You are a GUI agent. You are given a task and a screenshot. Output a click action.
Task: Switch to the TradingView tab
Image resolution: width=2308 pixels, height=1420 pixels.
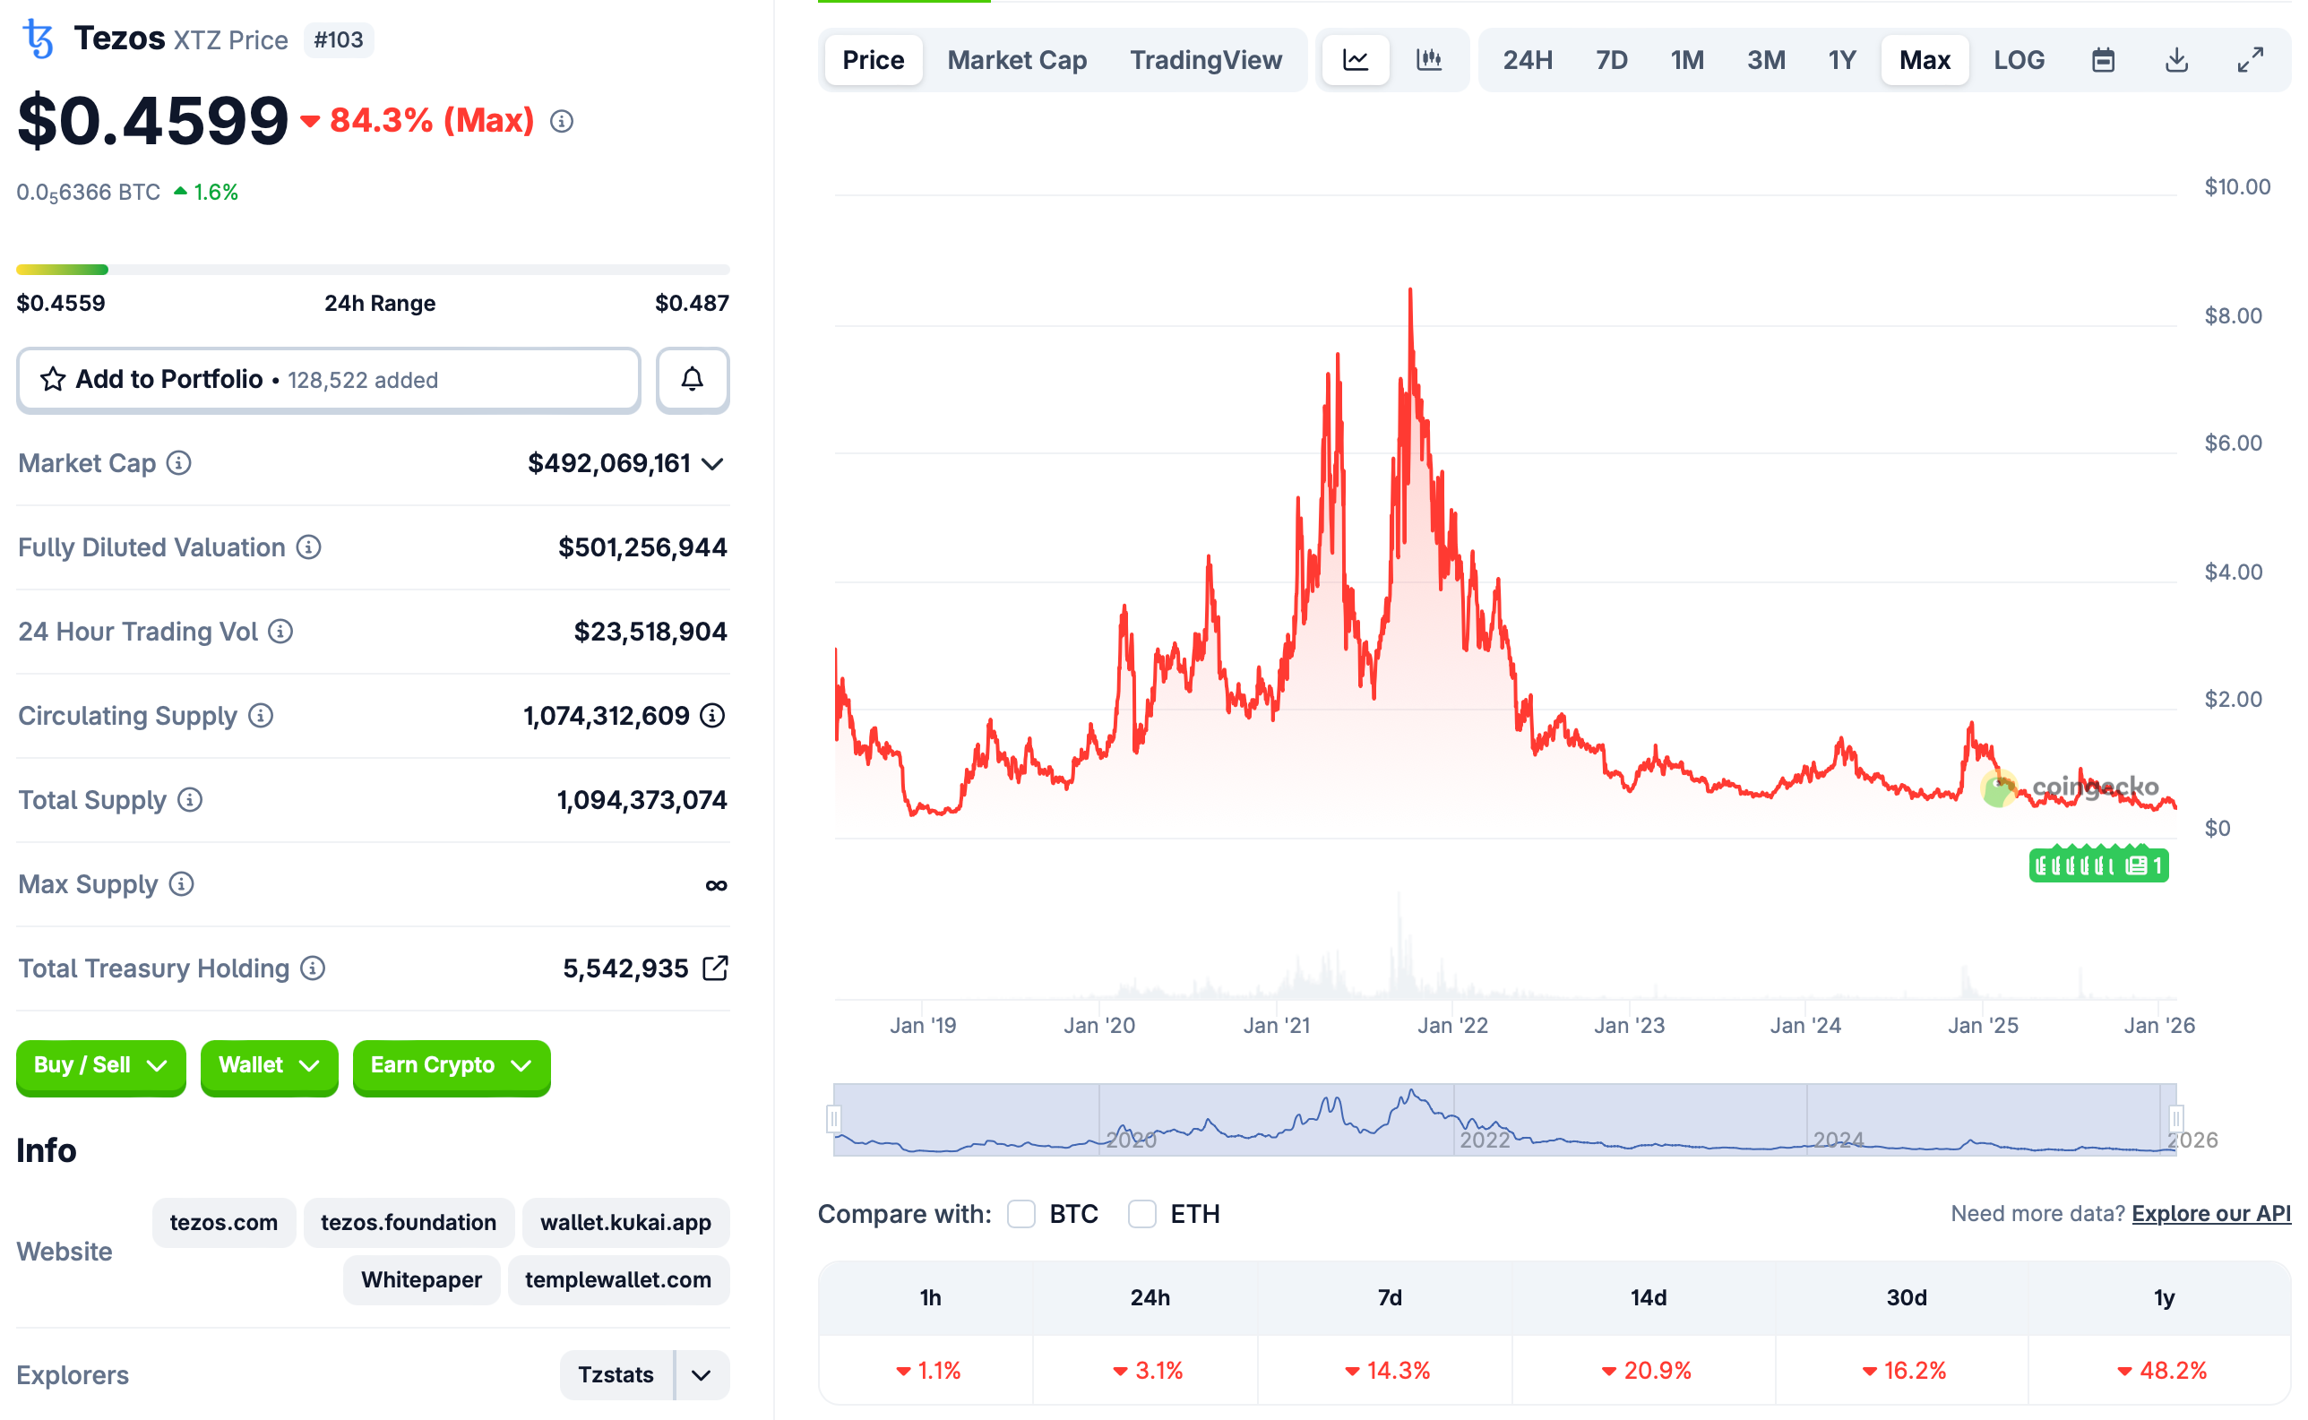[x=1207, y=59]
